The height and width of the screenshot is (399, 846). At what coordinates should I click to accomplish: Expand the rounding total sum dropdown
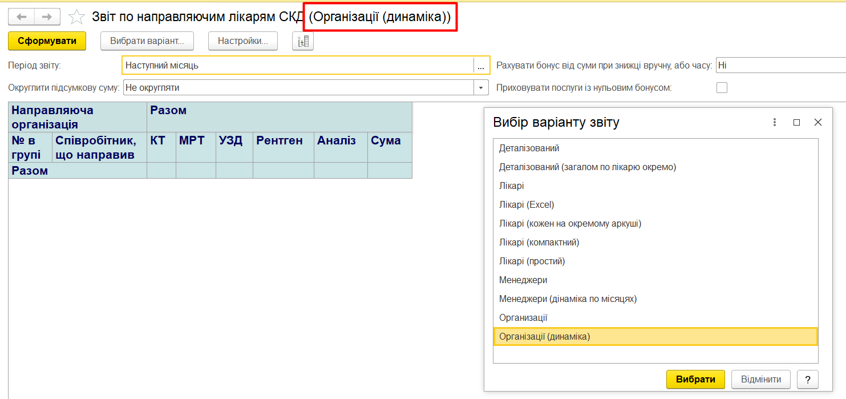tap(482, 88)
